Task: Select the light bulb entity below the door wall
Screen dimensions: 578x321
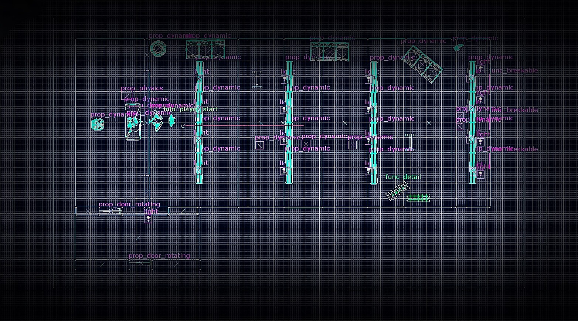Action: 148,219
